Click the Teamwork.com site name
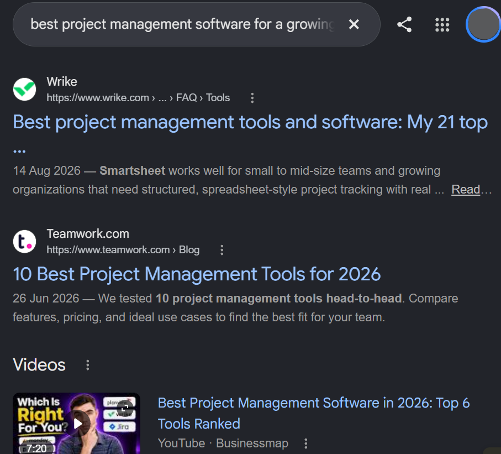 [88, 234]
